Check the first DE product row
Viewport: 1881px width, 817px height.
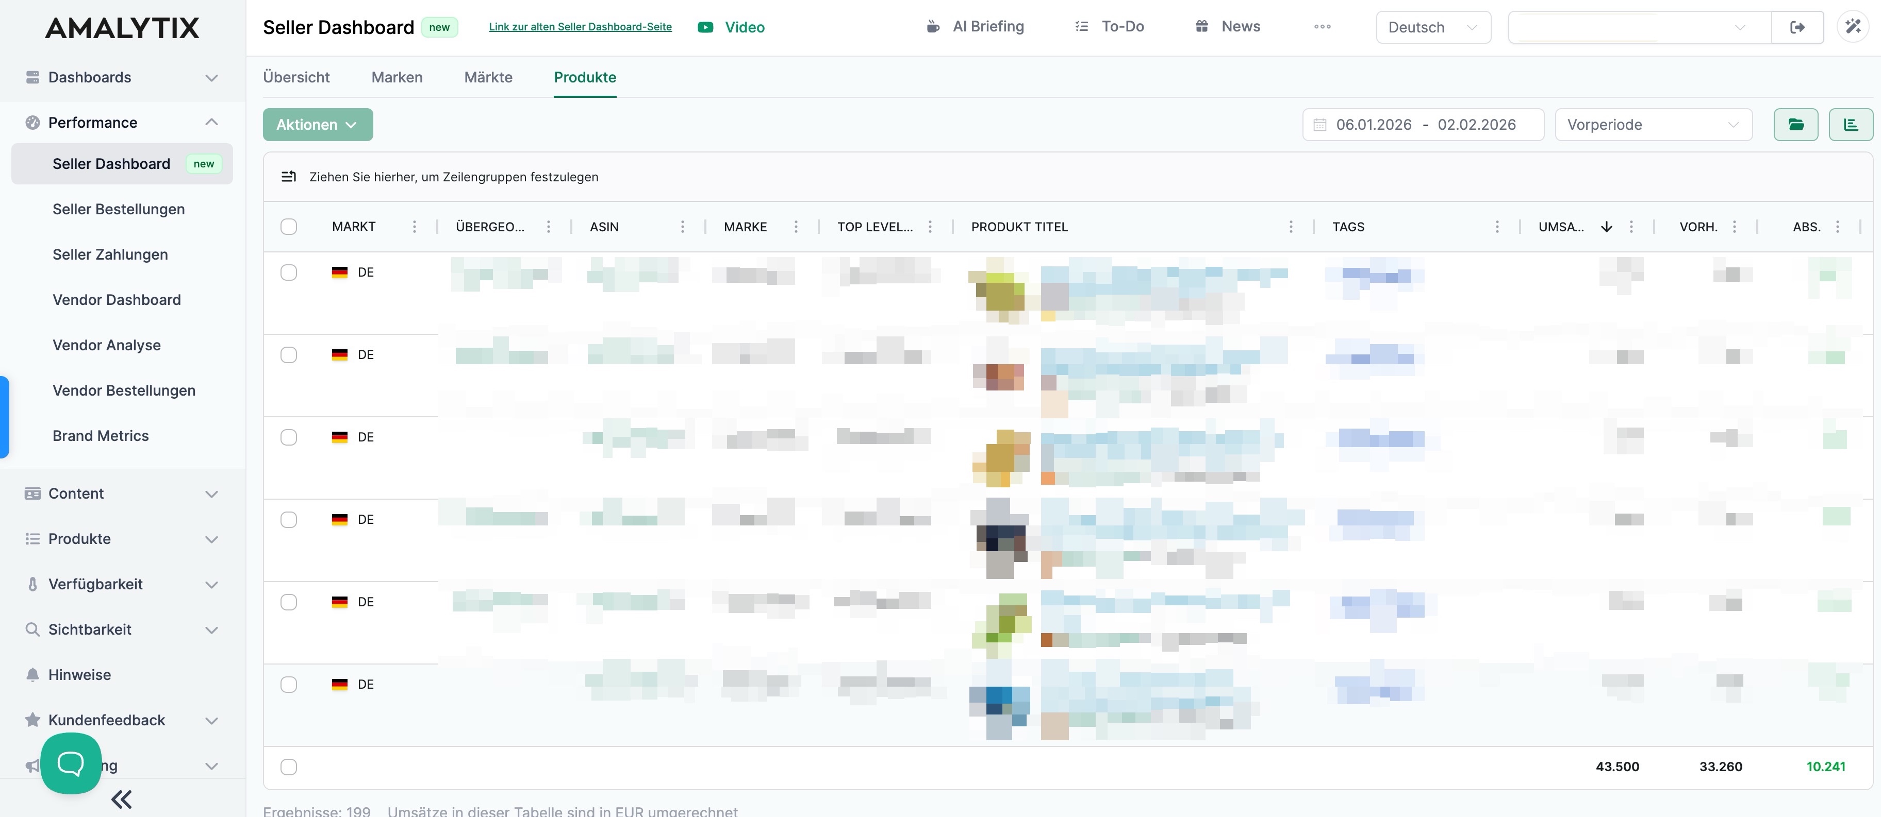tap(289, 272)
